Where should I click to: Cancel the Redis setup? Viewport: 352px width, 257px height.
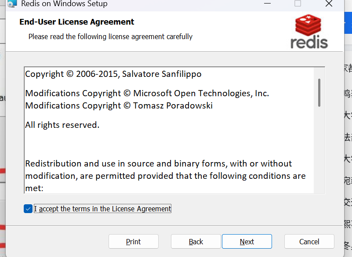[309, 242]
